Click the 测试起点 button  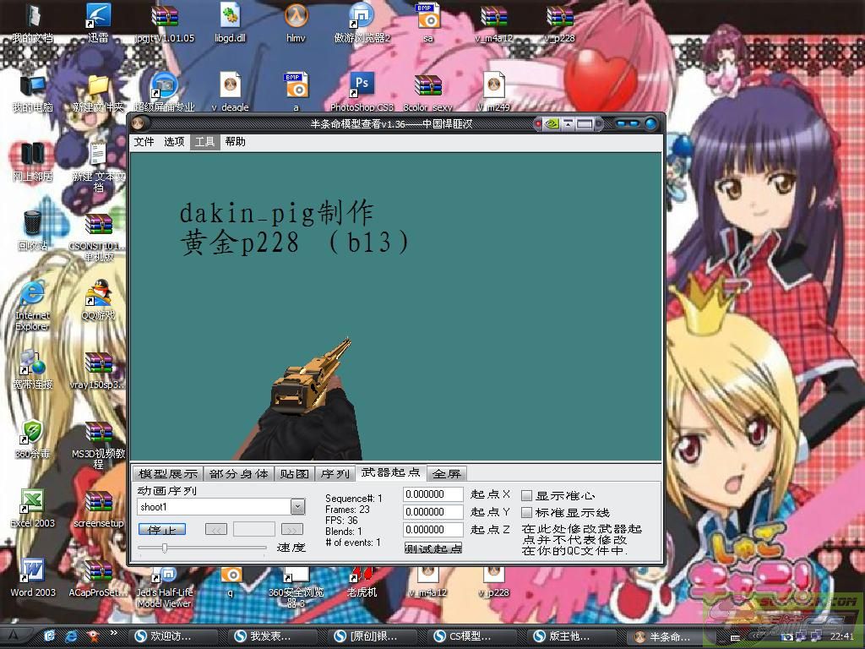point(433,548)
